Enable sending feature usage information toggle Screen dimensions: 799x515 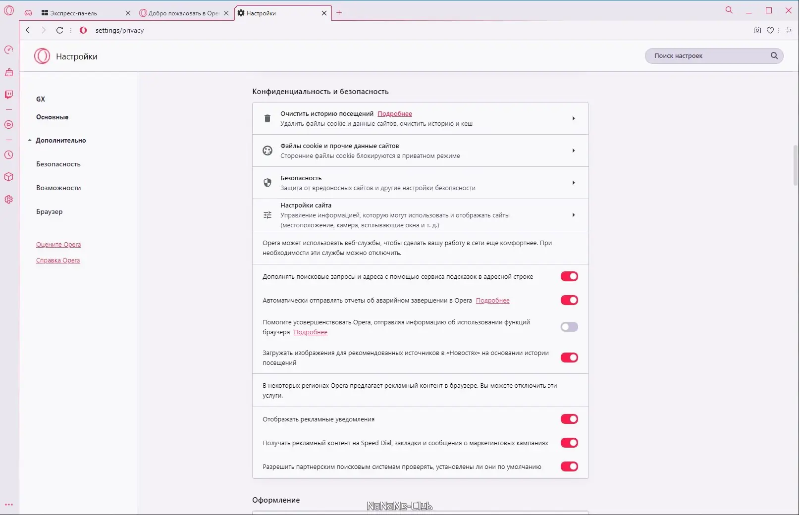coord(569,327)
